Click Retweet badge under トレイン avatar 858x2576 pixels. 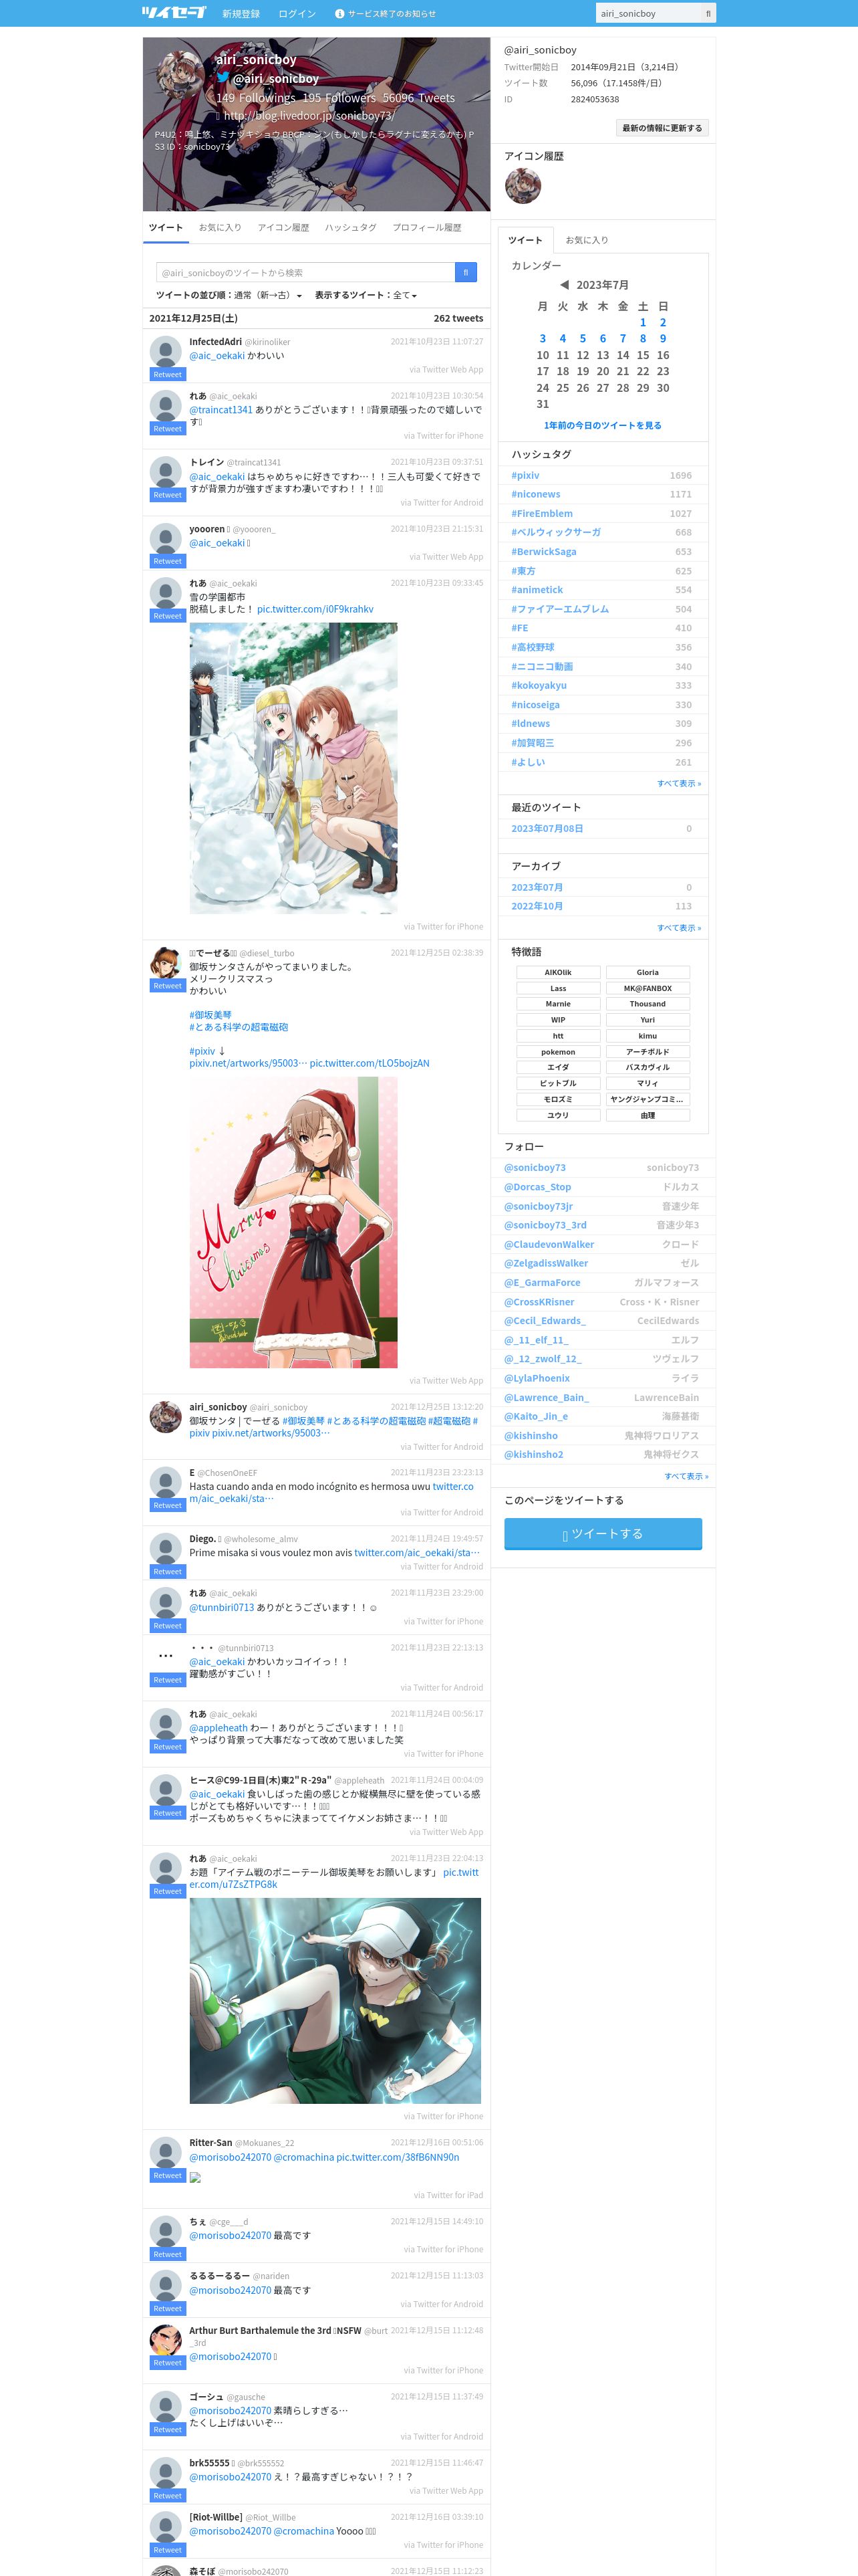pyautogui.click(x=168, y=495)
